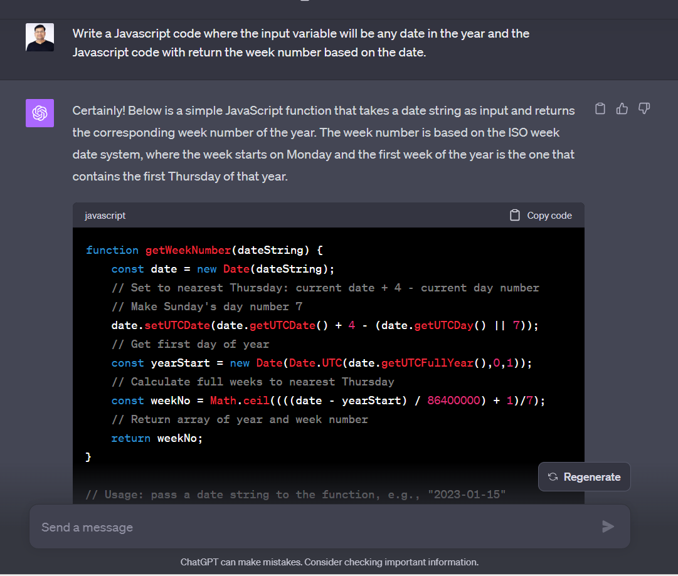The width and height of the screenshot is (678, 576).
Task: Click the thumbs down icon on the response
Action: [x=644, y=108]
